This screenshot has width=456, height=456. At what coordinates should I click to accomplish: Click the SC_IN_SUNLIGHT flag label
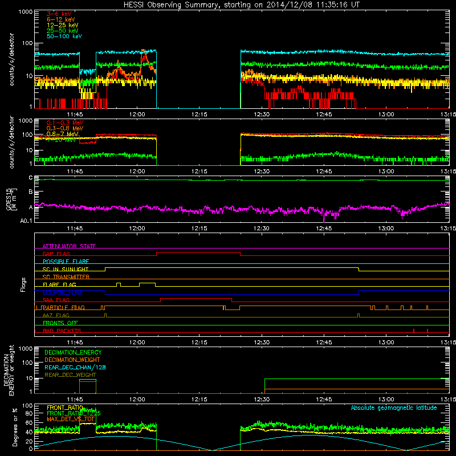tap(66, 269)
